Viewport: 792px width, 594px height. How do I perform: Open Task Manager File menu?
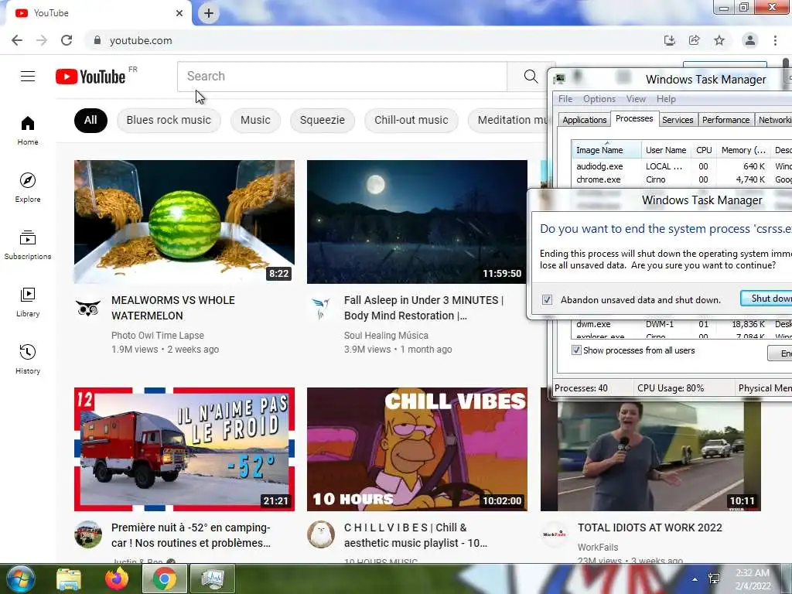565,99
